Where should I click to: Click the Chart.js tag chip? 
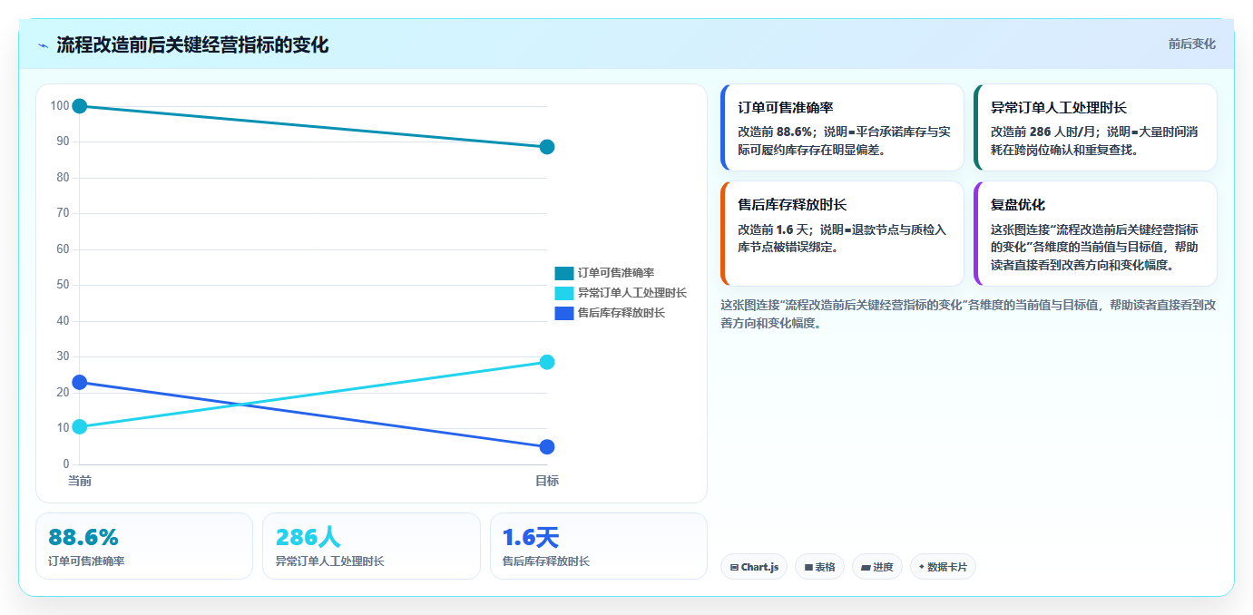(754, 567)
